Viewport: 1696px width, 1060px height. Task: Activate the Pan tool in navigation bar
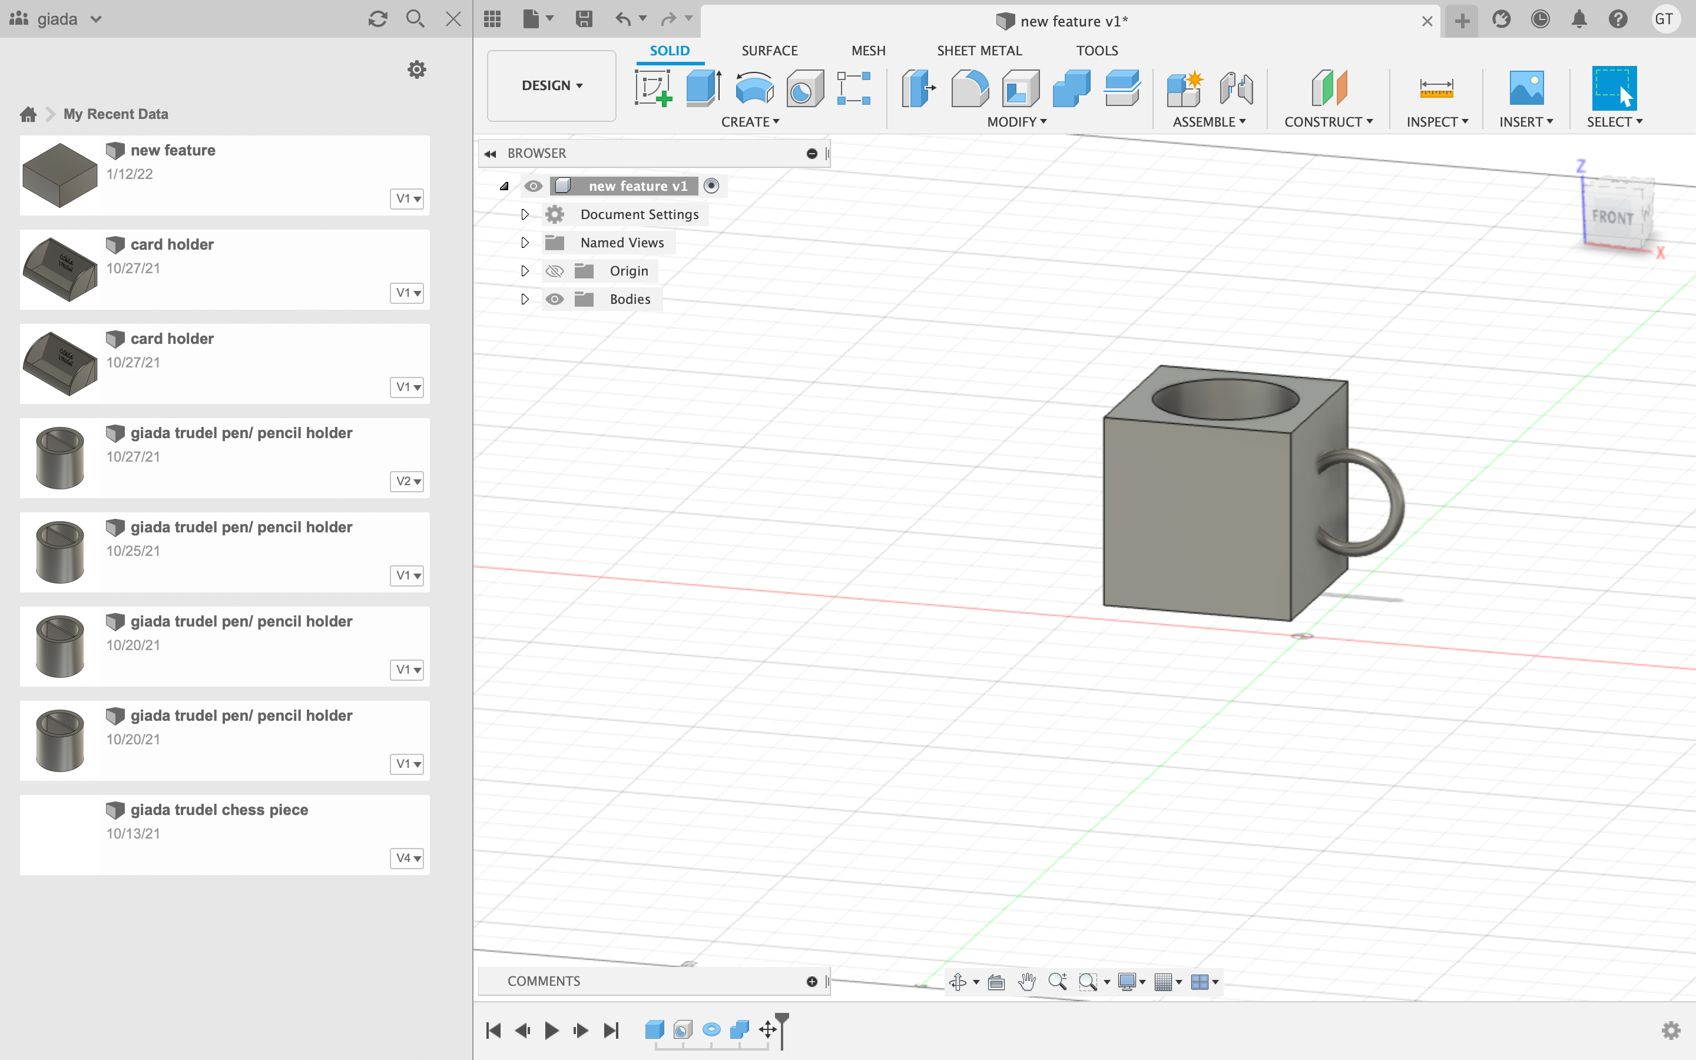coord(1026,982)
